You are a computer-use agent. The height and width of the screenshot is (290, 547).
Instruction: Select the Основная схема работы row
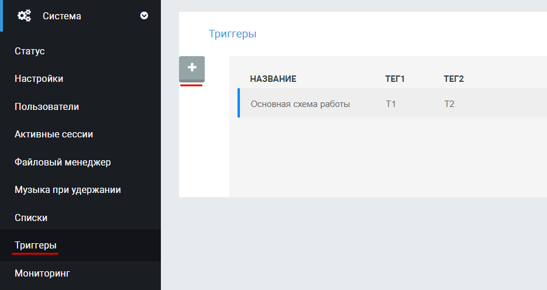(300, 104)
